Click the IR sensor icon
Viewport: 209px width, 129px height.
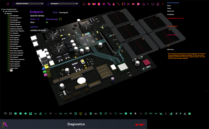tap(71, 114)
